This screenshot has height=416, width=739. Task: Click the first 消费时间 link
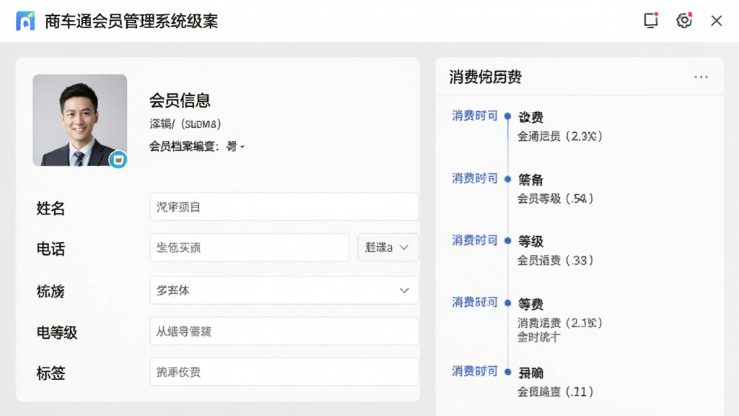tap(475, 116)
